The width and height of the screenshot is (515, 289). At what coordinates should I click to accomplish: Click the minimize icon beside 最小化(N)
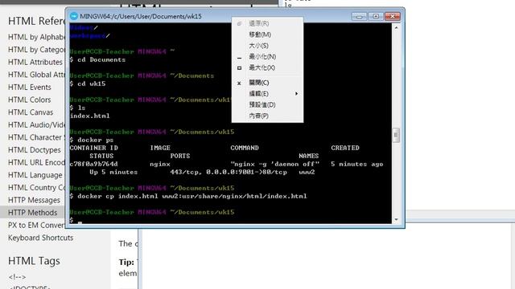pyautogui.click(x=239, y=58)
